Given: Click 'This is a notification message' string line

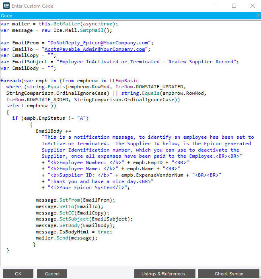Looking at the screenshot, I should (x=148, y=137).
